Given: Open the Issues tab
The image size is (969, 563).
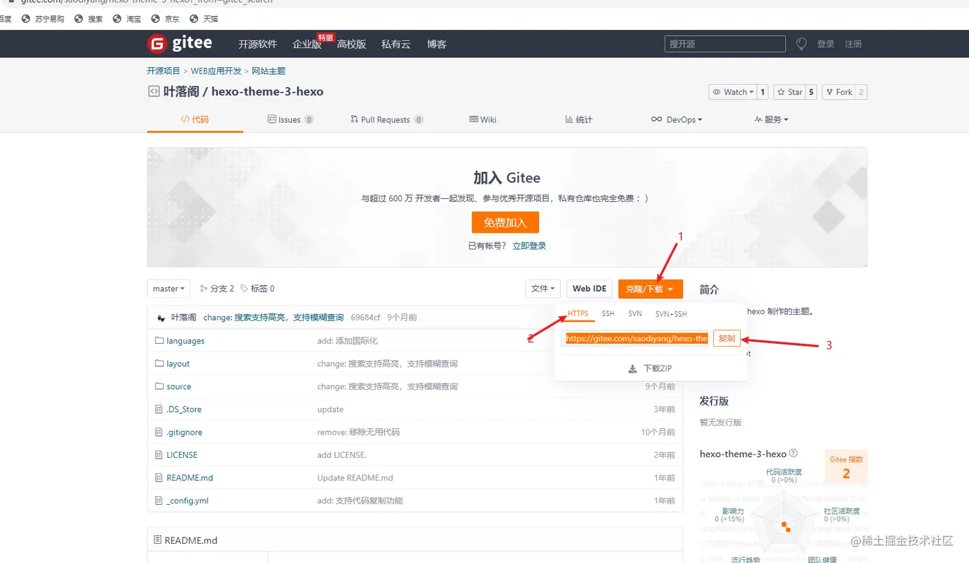Looking at the screenshot, I should [290, 119].
